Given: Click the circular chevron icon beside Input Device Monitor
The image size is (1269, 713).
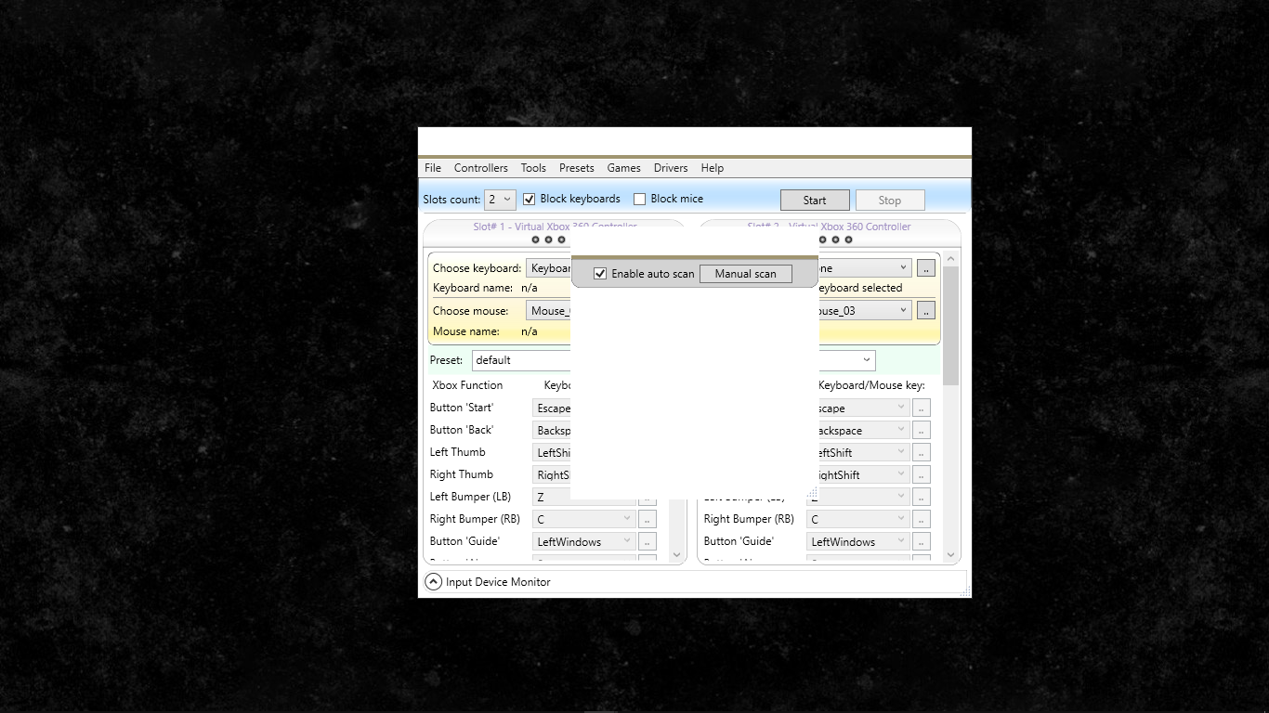Looking at the screenshot, I should click(433, 581).
